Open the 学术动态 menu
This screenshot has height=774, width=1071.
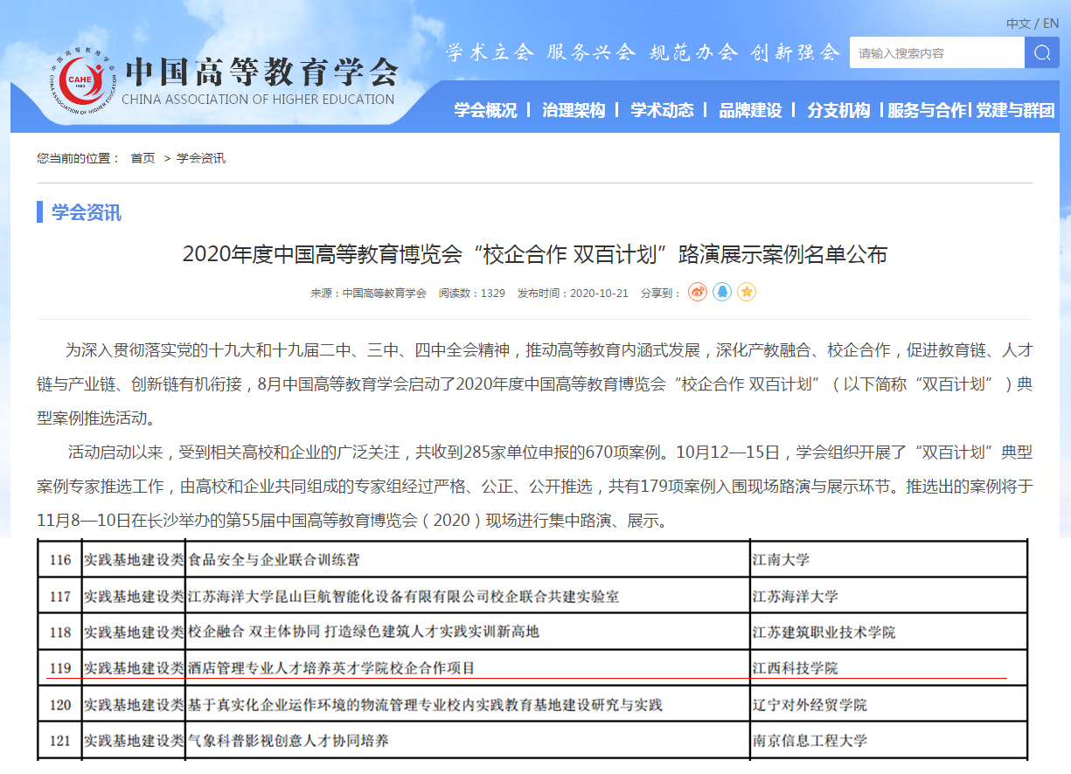pos(662,110)
